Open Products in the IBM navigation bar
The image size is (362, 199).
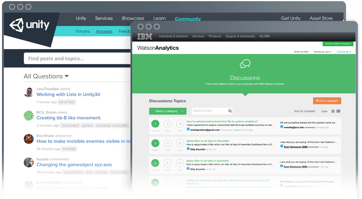[214, 37]
